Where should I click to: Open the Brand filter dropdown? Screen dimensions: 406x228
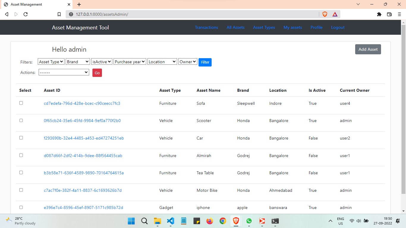[78, 61]
